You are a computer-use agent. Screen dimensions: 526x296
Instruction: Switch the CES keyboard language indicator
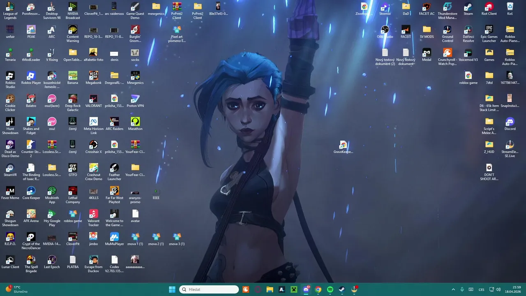[x=481, y=289]
